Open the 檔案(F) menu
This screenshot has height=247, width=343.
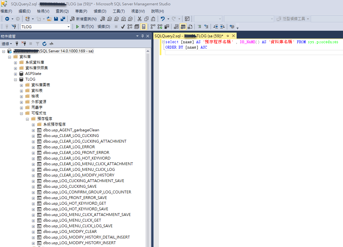tap(7, 11)
